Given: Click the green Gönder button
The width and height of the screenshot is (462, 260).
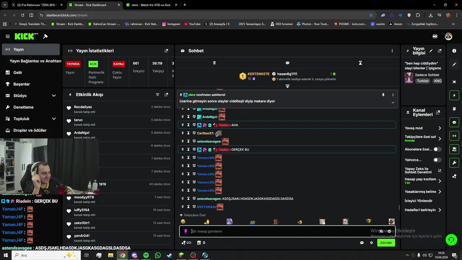Looking at the screenshot, I should pyautogui.click(x=386, y=243).
